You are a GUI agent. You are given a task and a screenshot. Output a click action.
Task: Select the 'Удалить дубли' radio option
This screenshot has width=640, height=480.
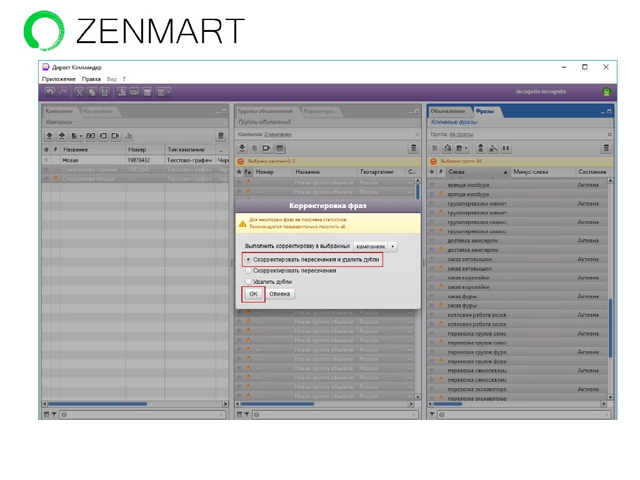[248, 282]
